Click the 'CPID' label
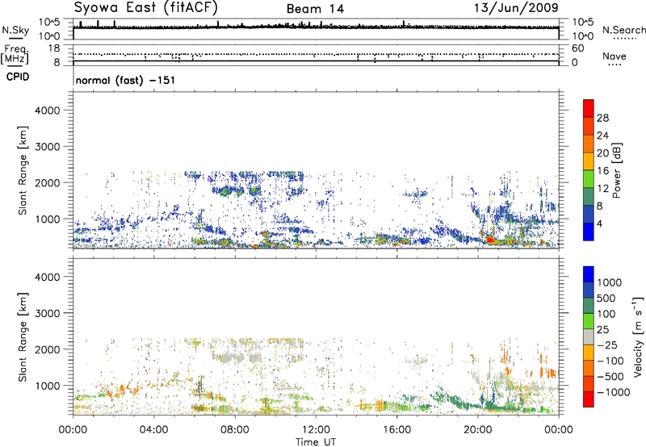Image resolution: width=646 pixels, height=447 pixels. [x=18, y=77]
